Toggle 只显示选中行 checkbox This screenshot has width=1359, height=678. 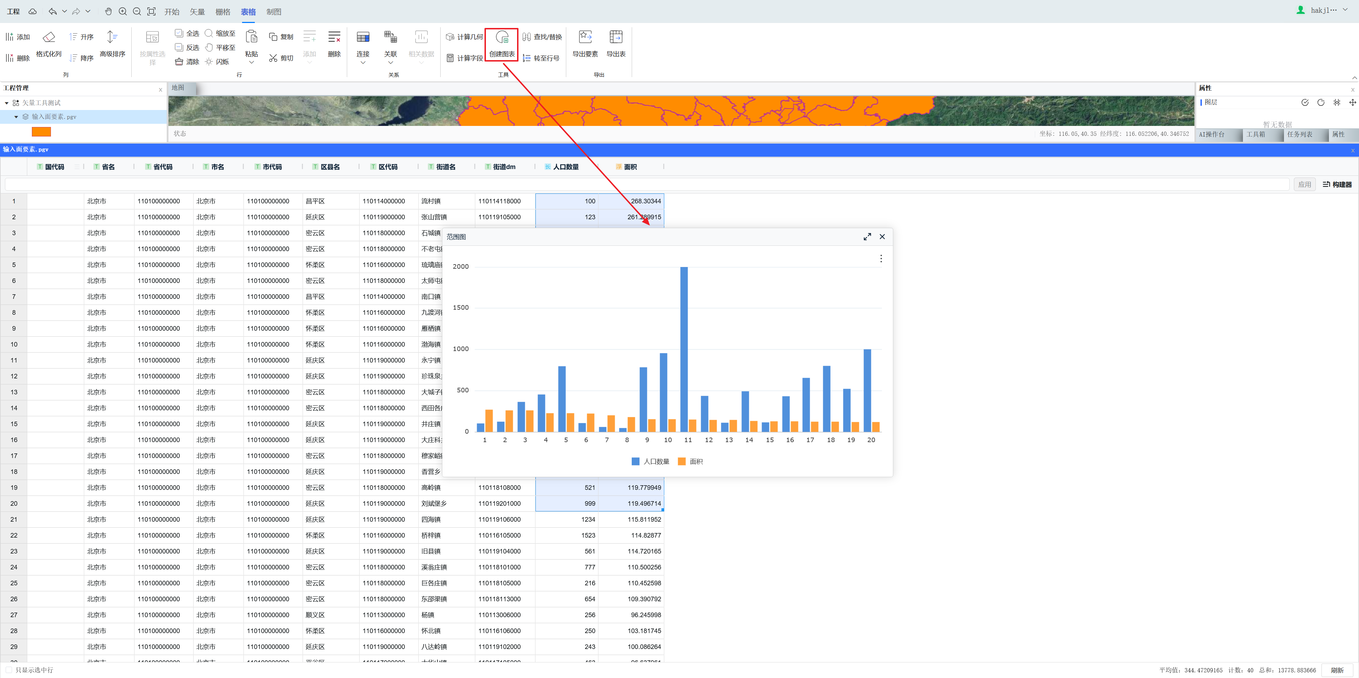coord(9,670)
